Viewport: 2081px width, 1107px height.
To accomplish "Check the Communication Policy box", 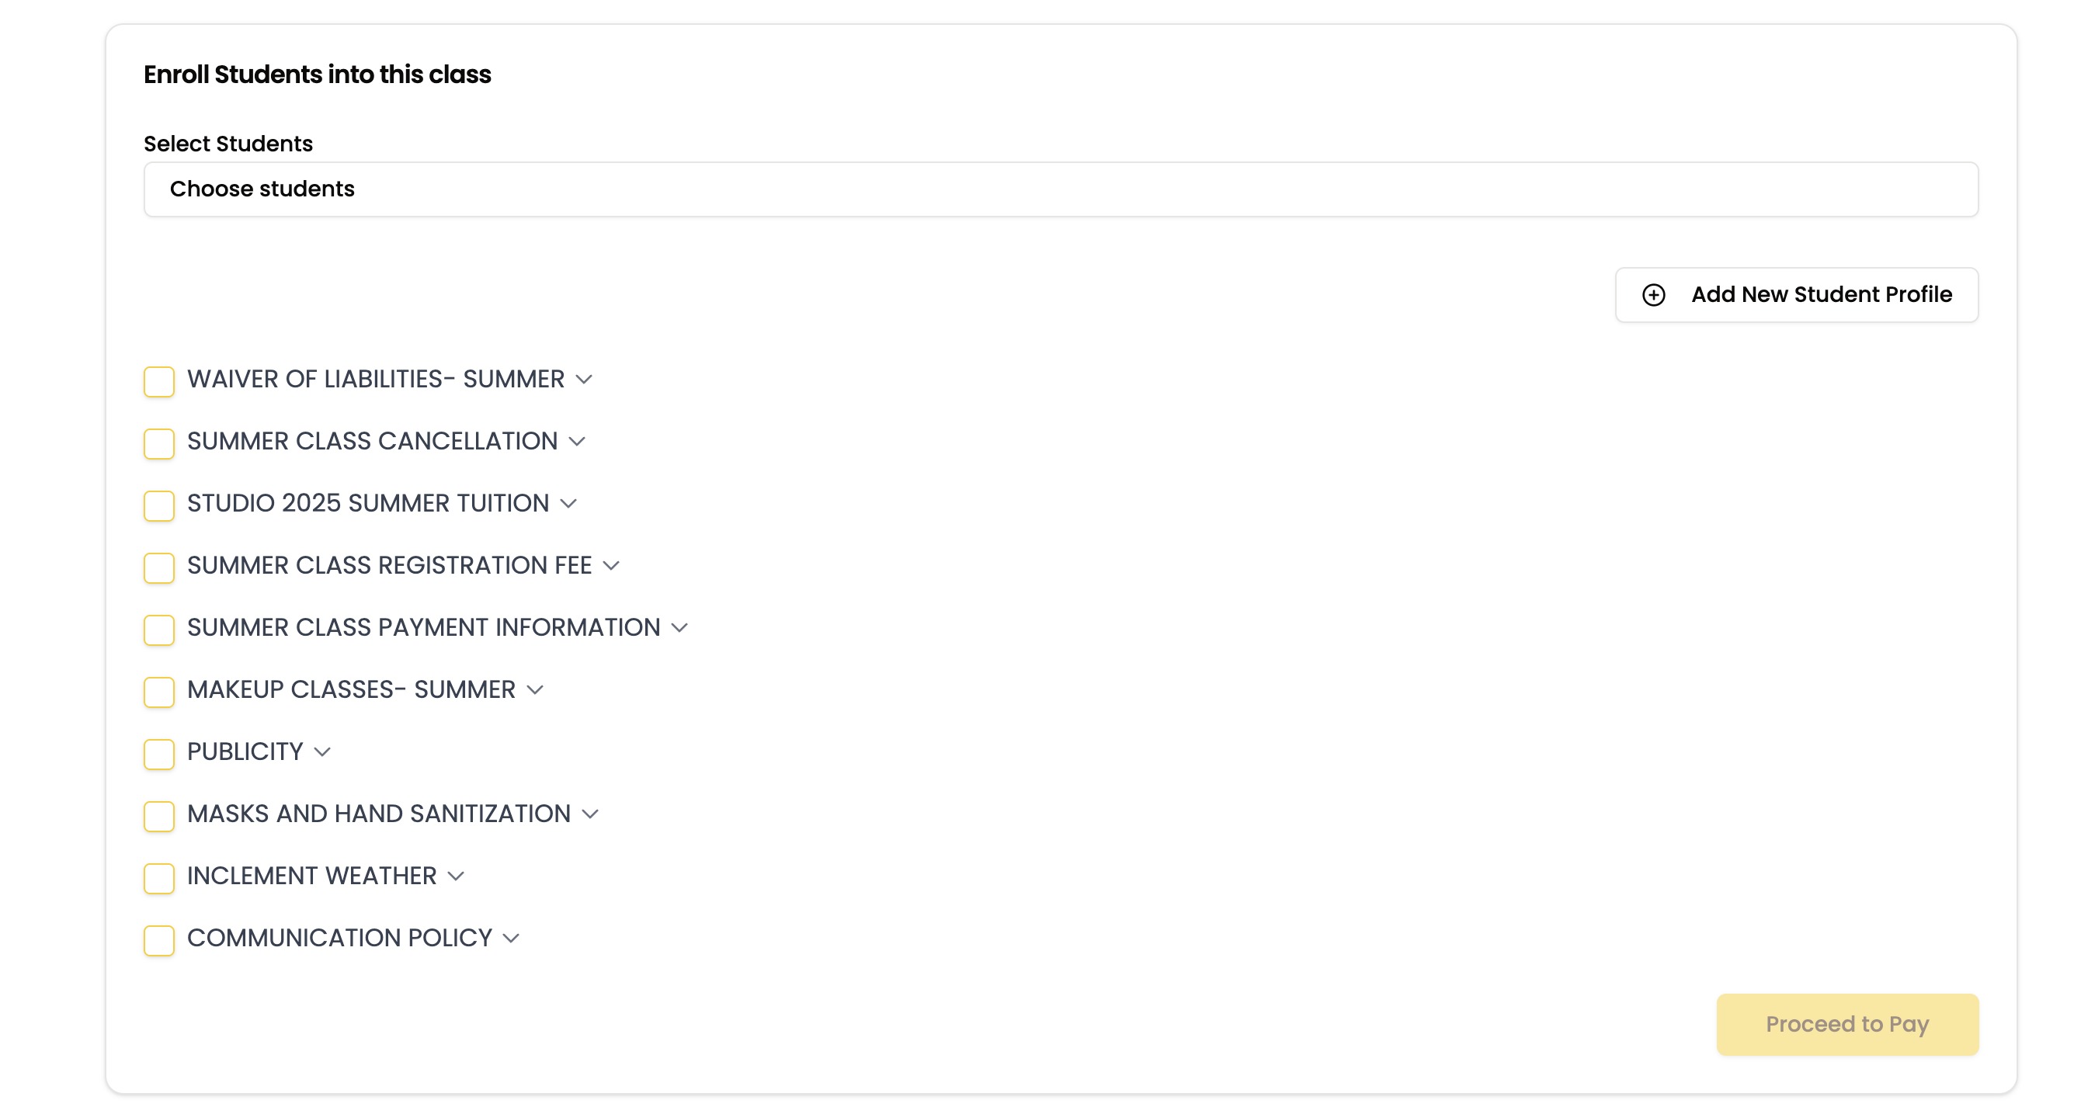I will [x=159, y=940].
